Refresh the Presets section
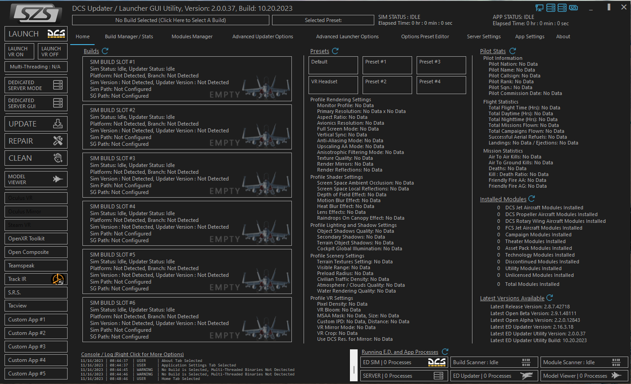 [335, 51]
